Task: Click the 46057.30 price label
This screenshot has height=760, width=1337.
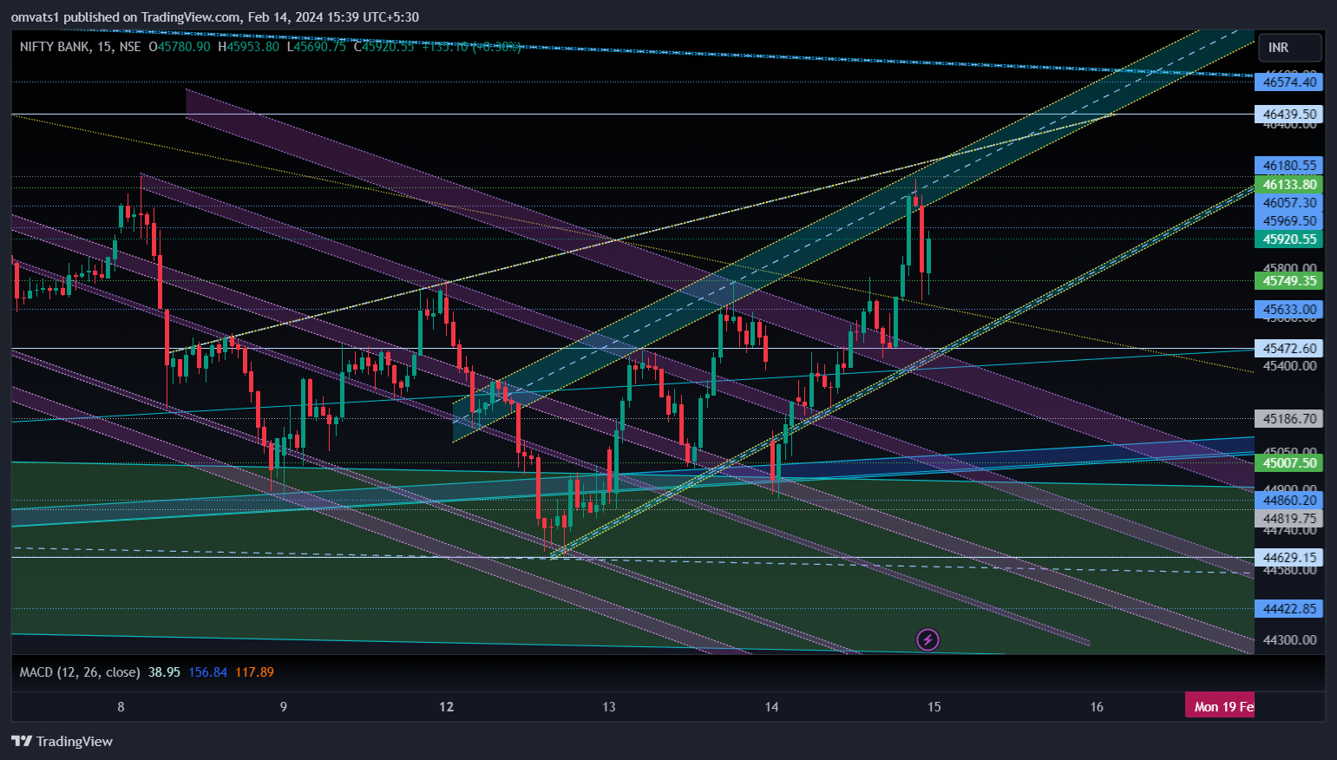Action: tap(1289, 203)
